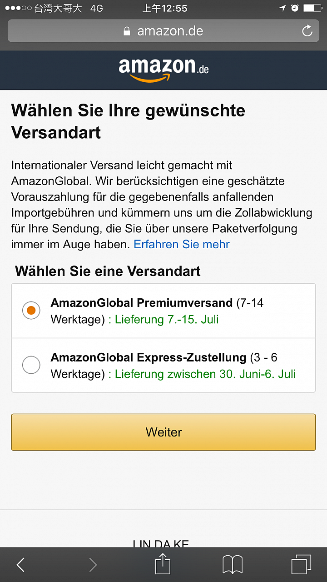
Task: Tap the Safari back arrow icon
Action: (20, 565)
